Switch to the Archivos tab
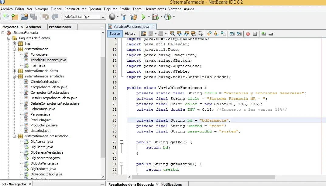Viewport: 326px width, 186px height. tap(33, 27)
